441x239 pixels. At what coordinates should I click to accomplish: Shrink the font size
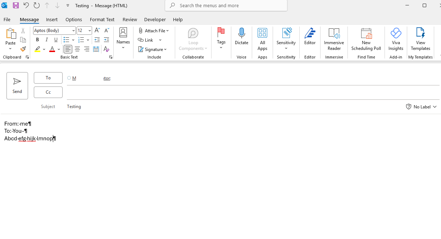(x=106, y=31)
